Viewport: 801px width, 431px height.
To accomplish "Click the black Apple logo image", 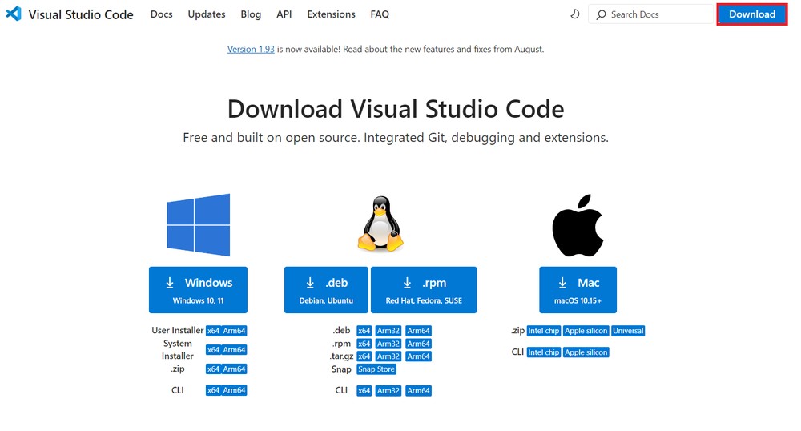I will (x=577, y=225).
